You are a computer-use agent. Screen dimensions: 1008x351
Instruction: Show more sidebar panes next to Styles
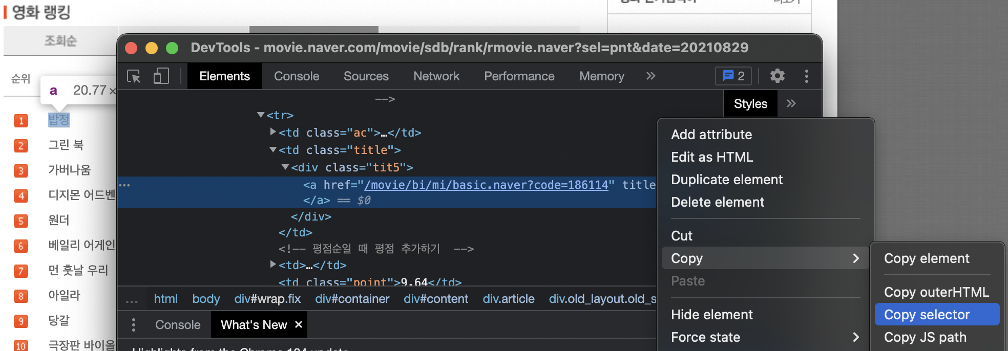(791, 103)
